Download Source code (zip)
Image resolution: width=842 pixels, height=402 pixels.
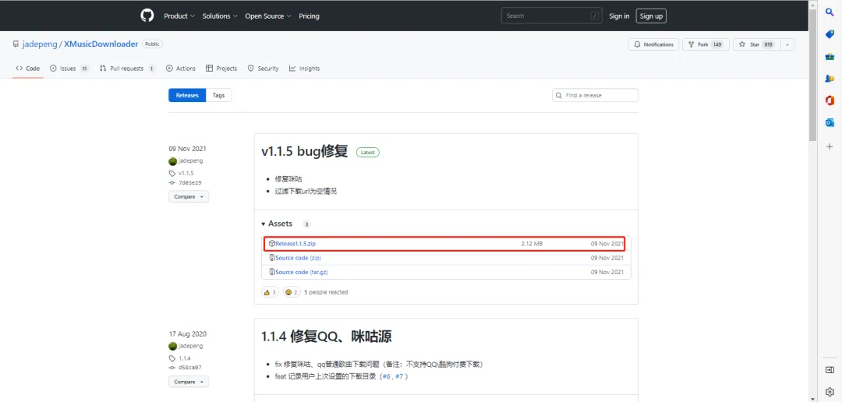click(298, 258)
